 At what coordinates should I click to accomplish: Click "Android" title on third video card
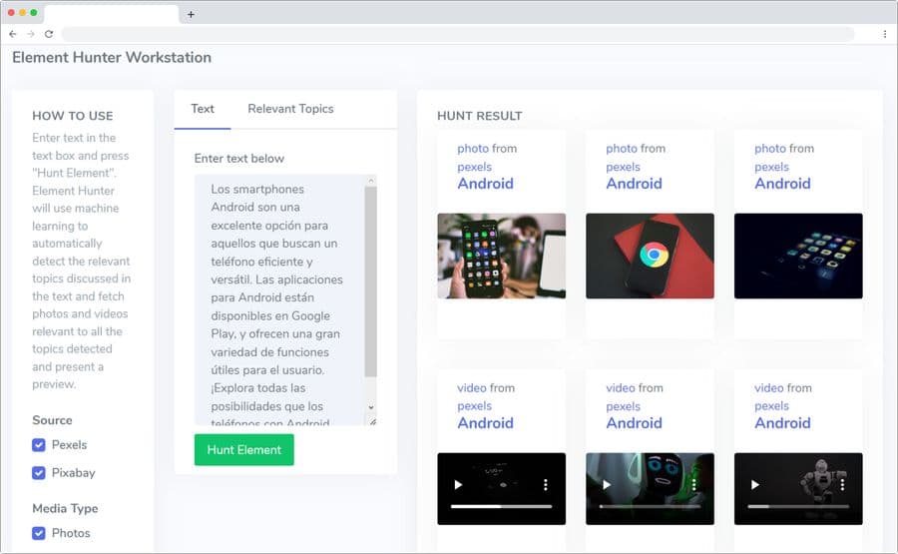(782, 423)
